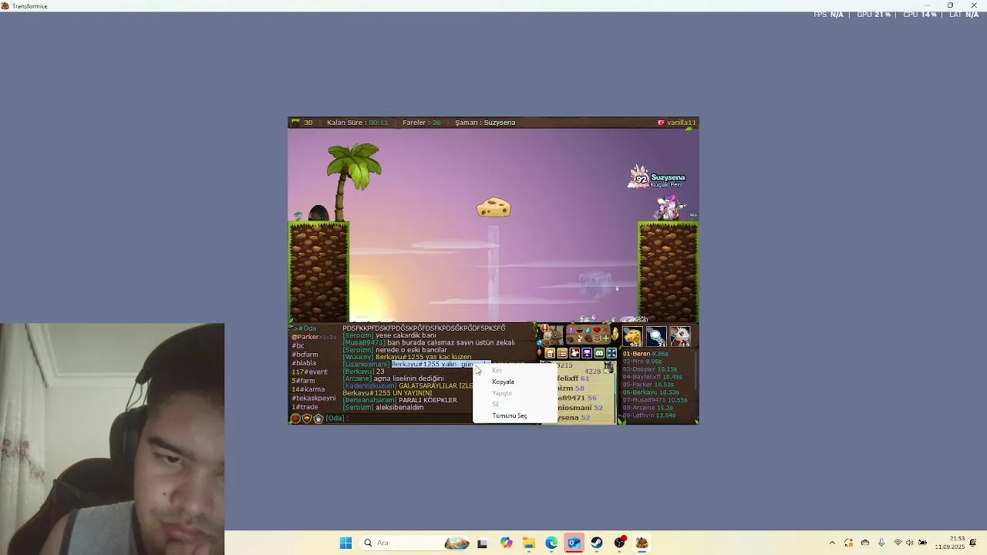Toggle fullscreen with blue arrows icon
The height and width of the screenshot is (555, 987).
[x=611, y=353]
